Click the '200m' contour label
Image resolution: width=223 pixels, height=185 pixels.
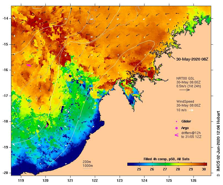tap(87, 162)
